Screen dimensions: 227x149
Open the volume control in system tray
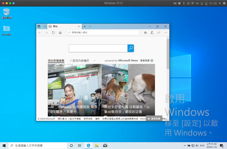[x=197, y=146]
